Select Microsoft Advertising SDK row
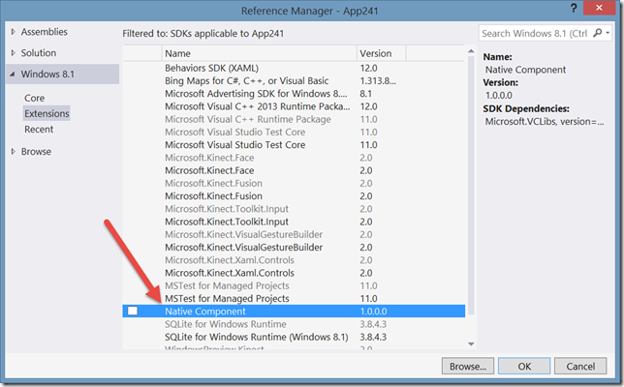The height and width of the screenshot is (387, 624). point(294,94)
